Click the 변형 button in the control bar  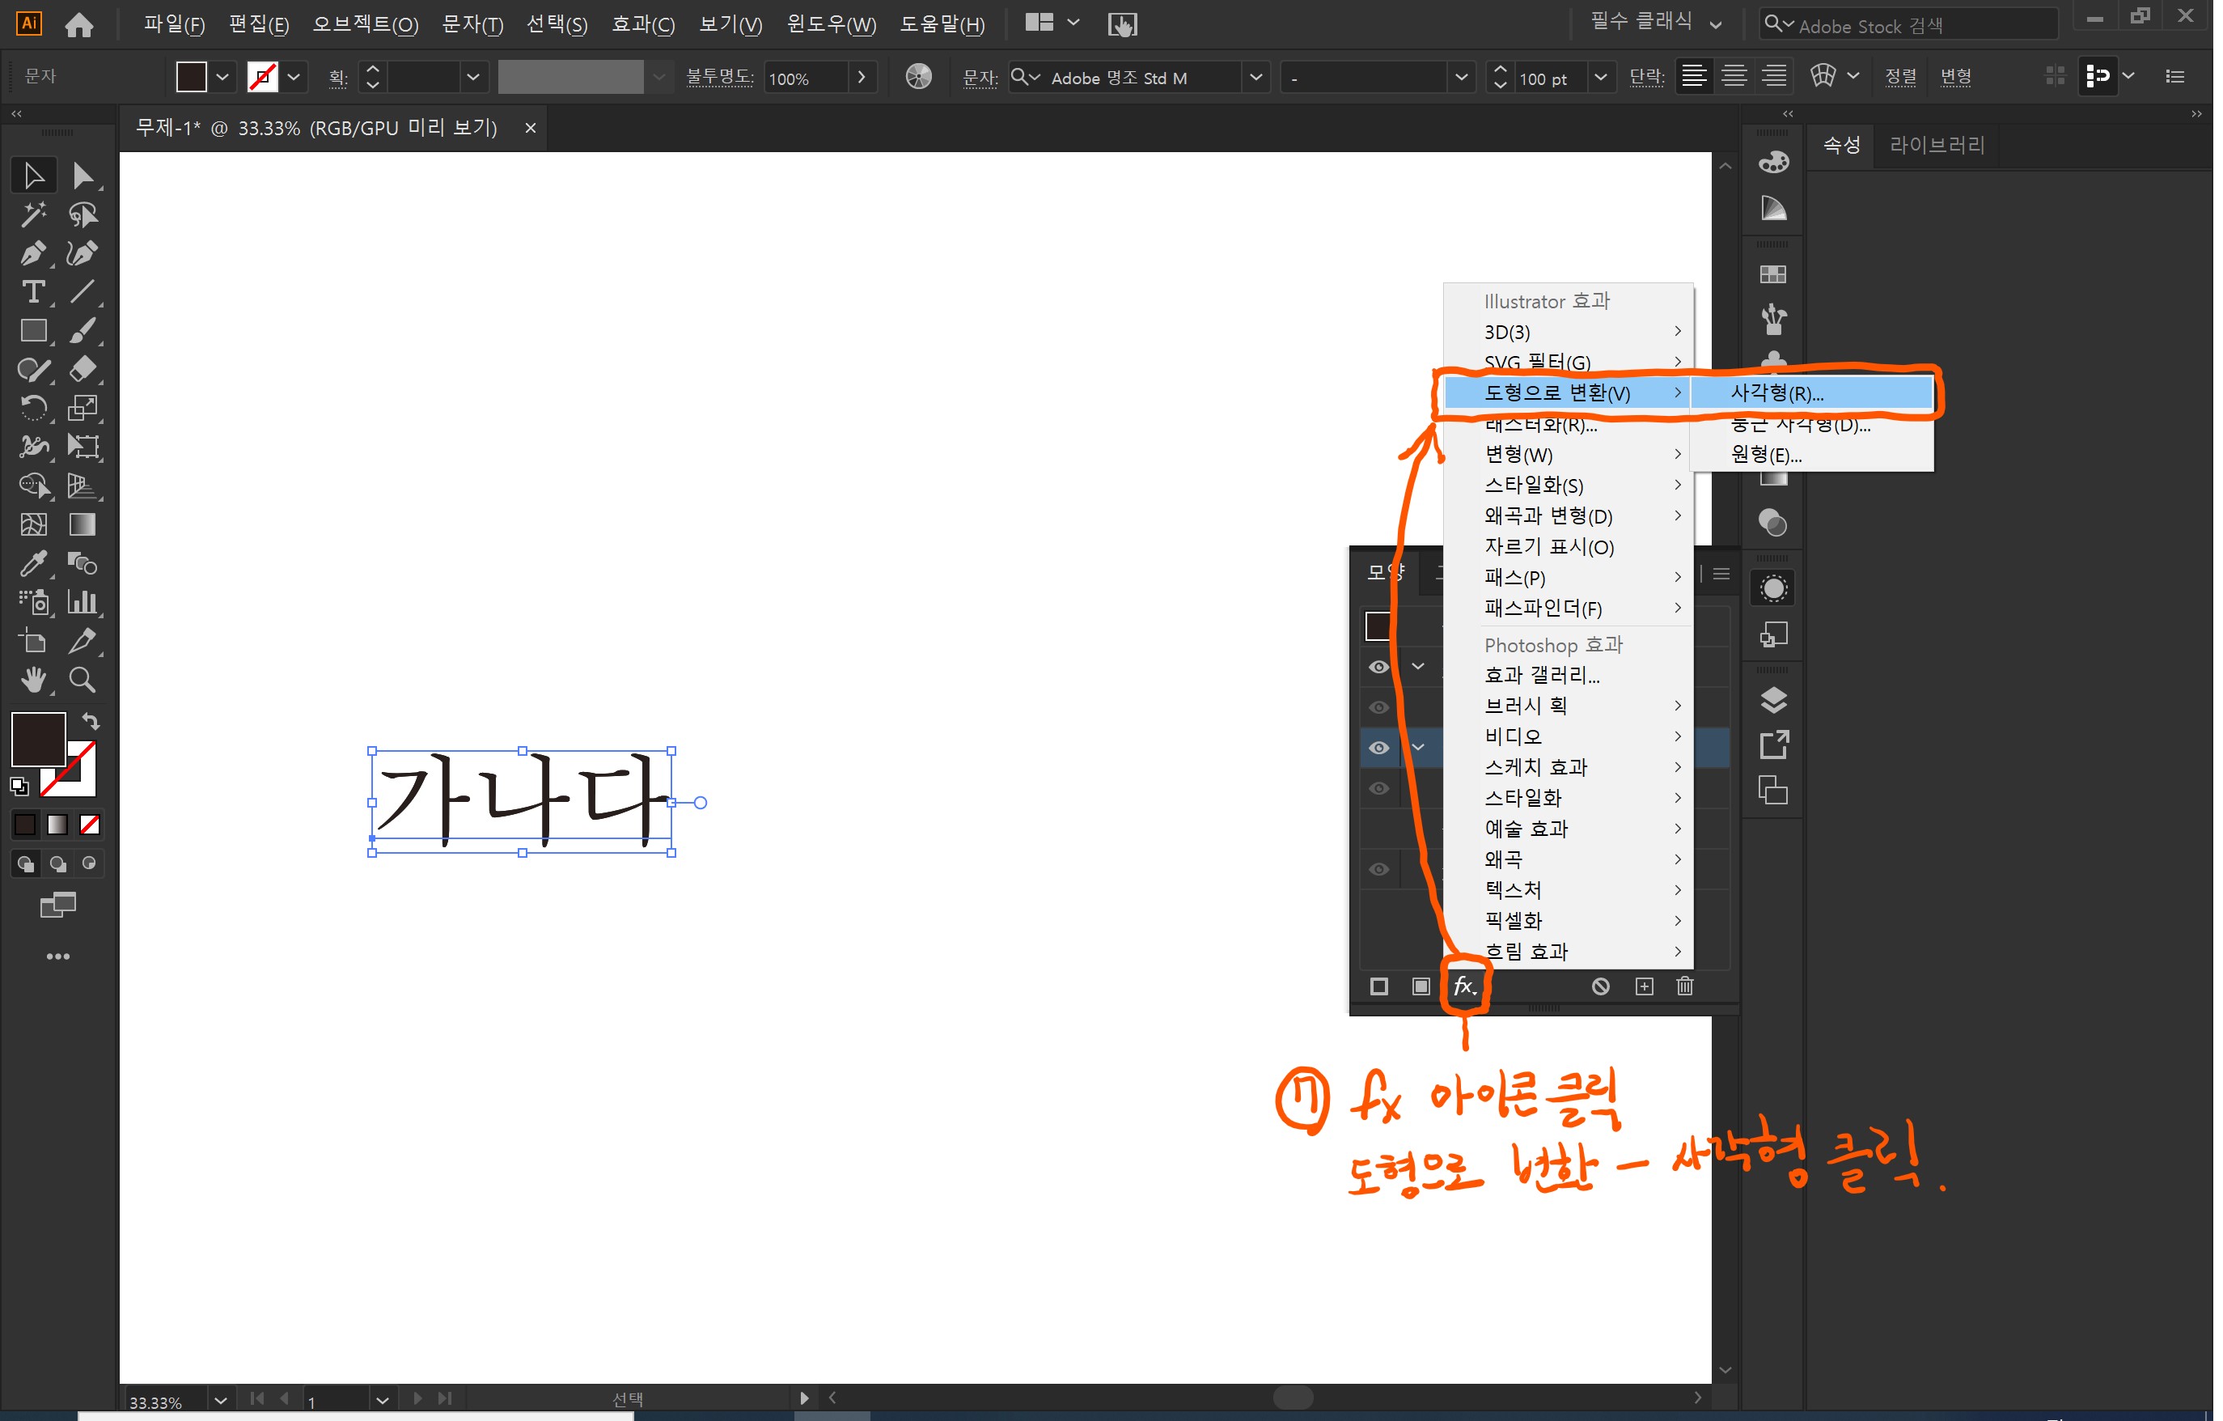(x=1957, y=78)
